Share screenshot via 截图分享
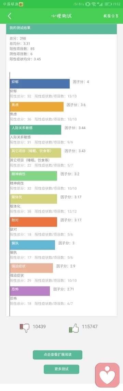Image resolution: width=123 pixels, height=391 pixels. [111, 16]
